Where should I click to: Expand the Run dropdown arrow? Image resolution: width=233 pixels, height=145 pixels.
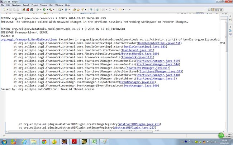(x=47, y=10)
